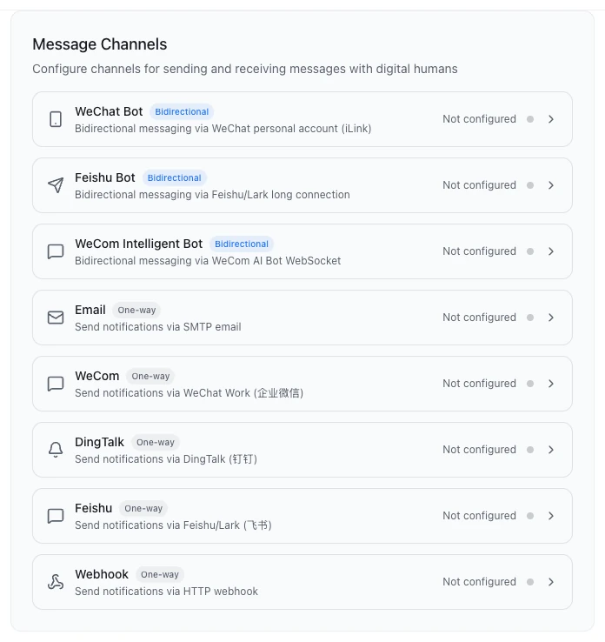Viewport: 605px width, 642px height.
Task: Click 'Send notifications via DingTalk' description
Action: click(166, 459)
